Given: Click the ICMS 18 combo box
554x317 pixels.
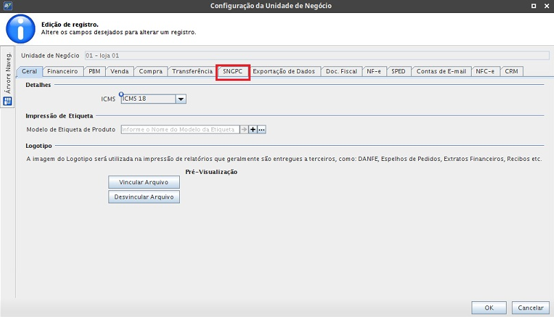Looking at the screenshot, I should pos(153,99).
